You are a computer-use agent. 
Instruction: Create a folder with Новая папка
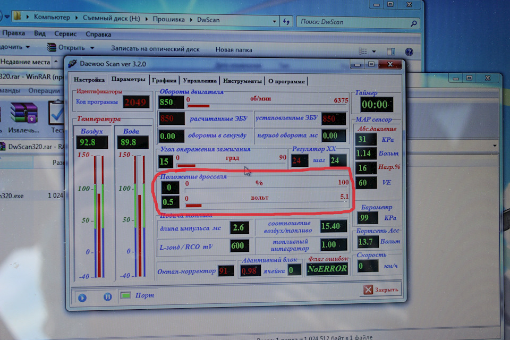click(x=234, y=49)
